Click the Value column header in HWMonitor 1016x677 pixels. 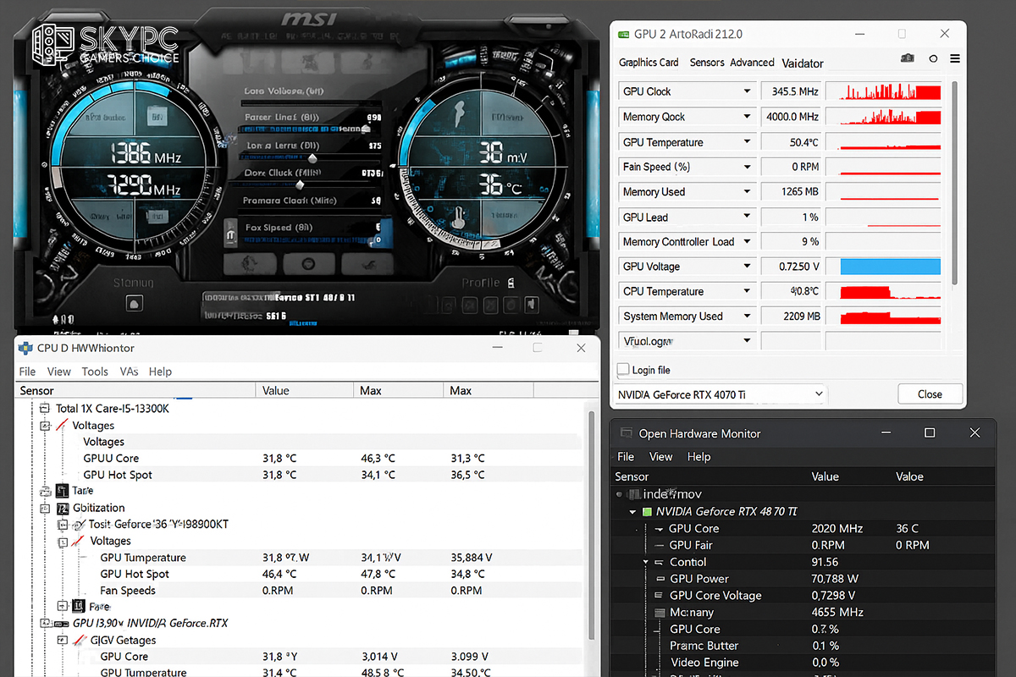coord(305,391)
